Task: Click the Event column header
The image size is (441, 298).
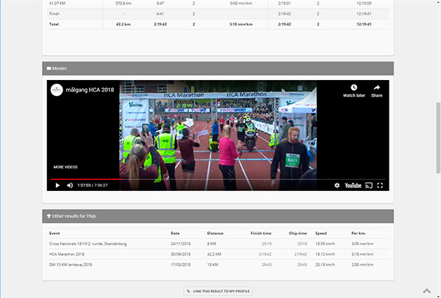Action: (x=54, y=233)
